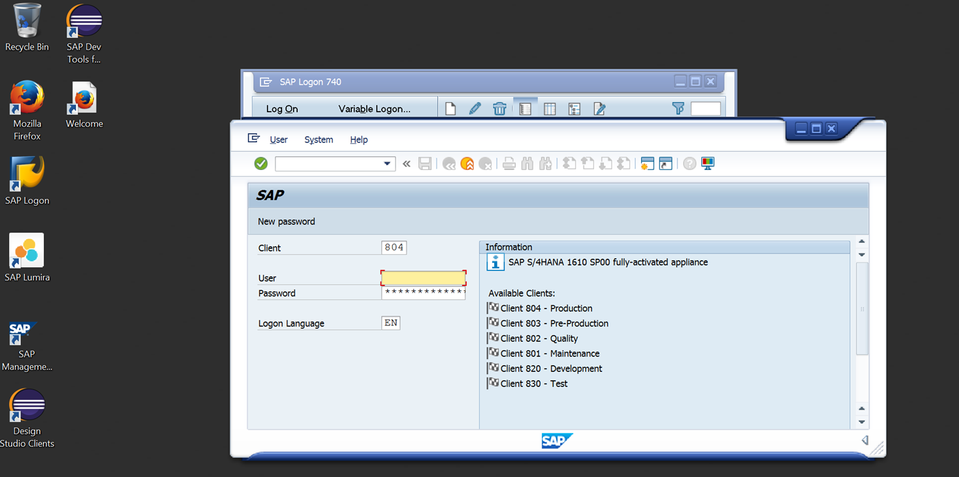
Task: Select Client 802 - Quality row
Action: point(533,338)
